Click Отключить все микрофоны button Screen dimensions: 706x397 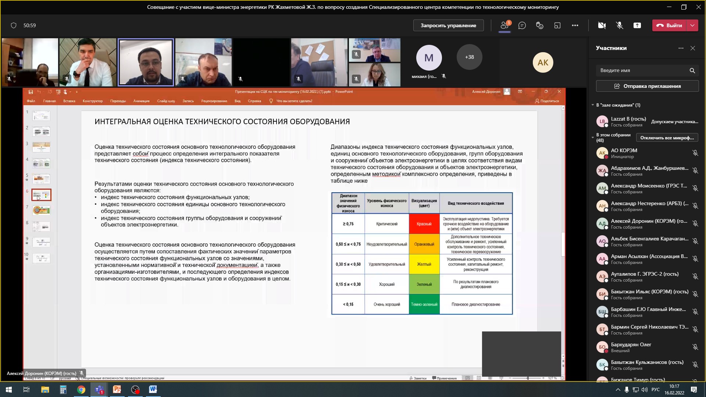pos(667,138)
